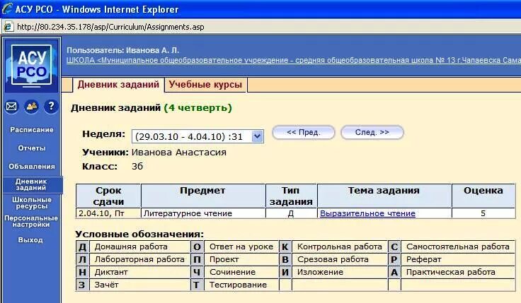Click the legend entry Лабораторная работа
Image resolution: width=521 pixels, height=303 pixels.
point(139,259)
